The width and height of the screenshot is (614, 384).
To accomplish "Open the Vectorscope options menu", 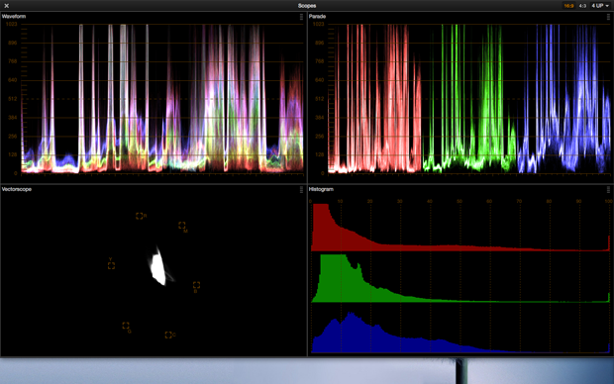I will pyautogui.click(x=301, y=190).
